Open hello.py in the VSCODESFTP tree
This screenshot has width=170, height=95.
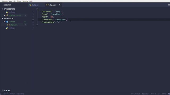pos(12,28)
